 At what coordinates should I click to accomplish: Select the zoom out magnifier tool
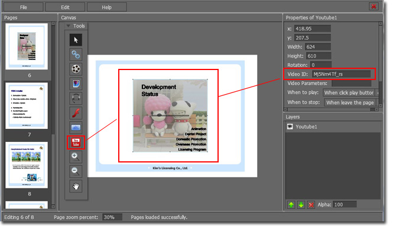point(76,171)
